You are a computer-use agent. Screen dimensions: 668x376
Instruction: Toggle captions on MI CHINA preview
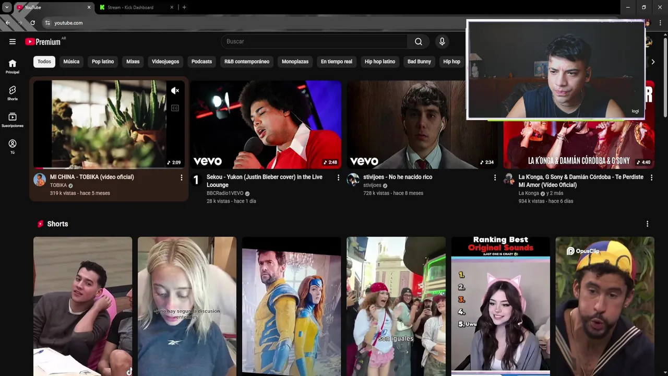175,108
